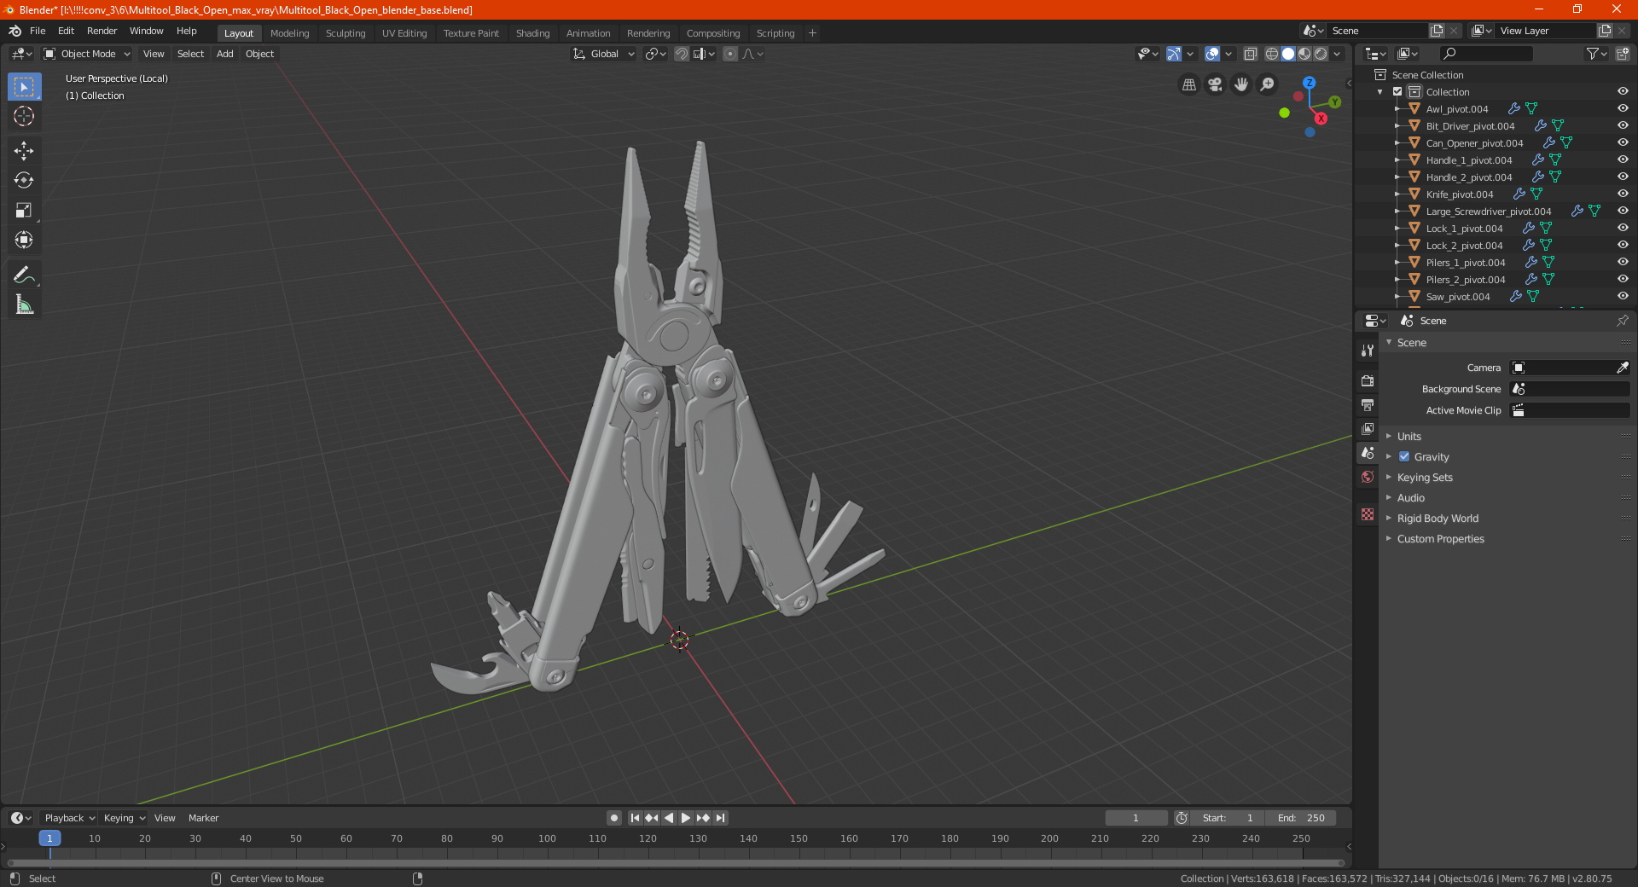Click the timeline playhead at frame 1
This screenshot has height=887, width=1638.
point(49,838)
